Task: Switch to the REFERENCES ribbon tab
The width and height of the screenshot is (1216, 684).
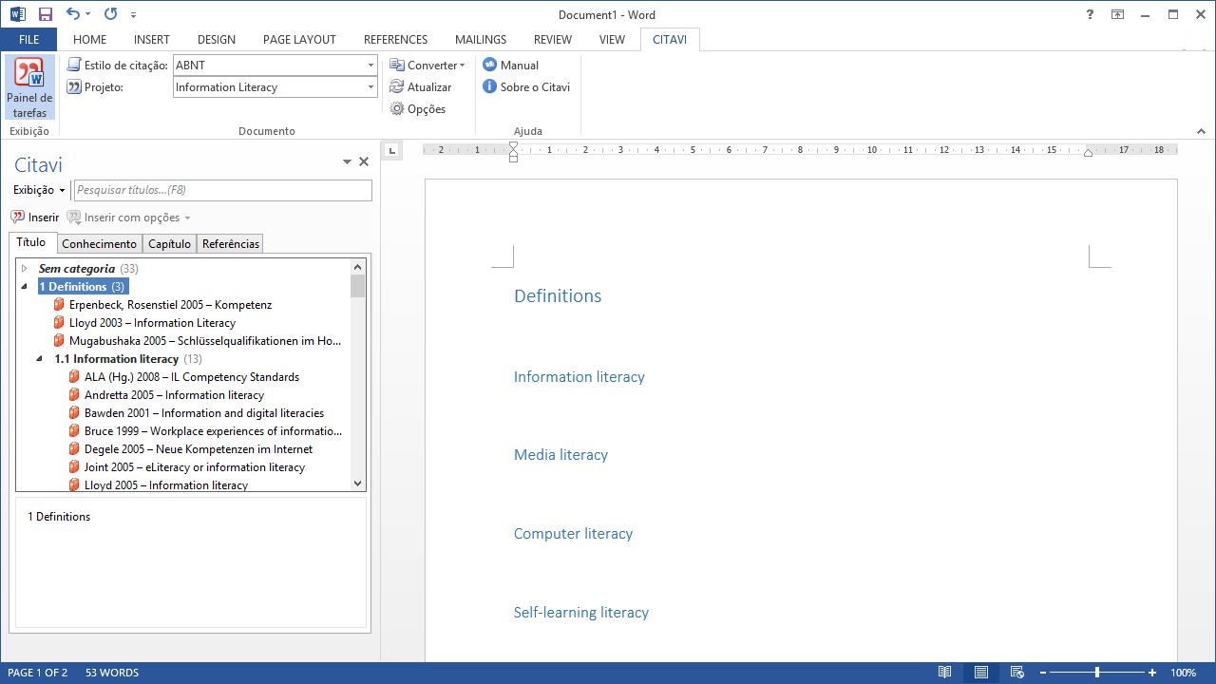Action: click(396, 40)
